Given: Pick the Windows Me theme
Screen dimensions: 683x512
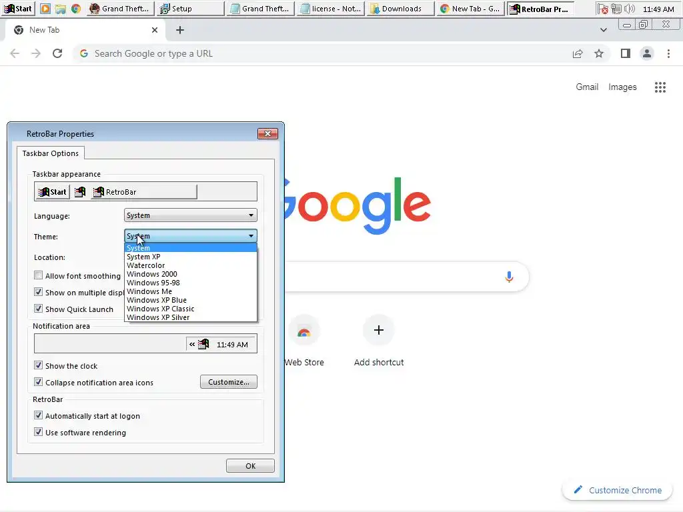Looking at the screenshot, I should pyautogui.click(x=190, y=292).
